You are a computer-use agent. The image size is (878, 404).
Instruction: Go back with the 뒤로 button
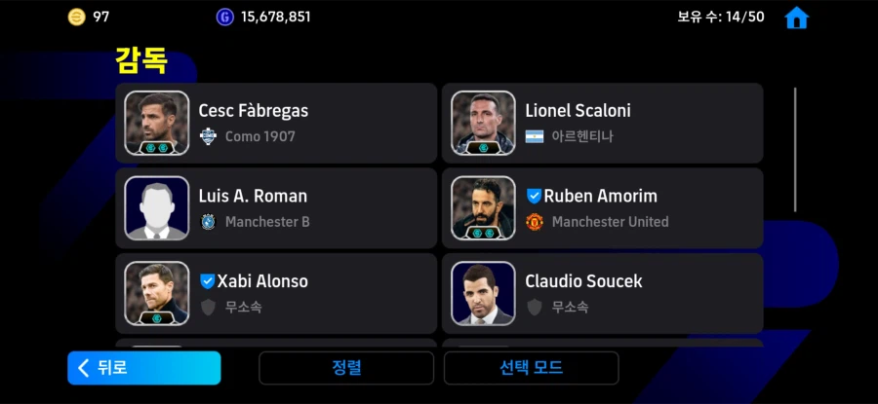(144, 368)
